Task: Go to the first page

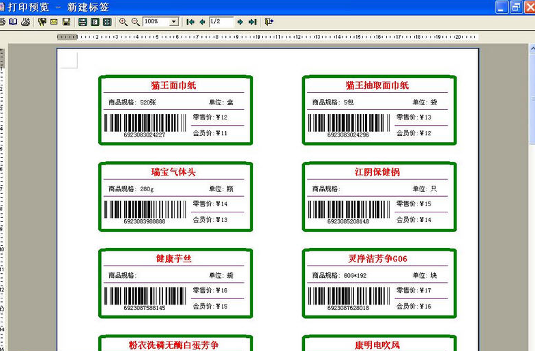Action: coord(190,22)
